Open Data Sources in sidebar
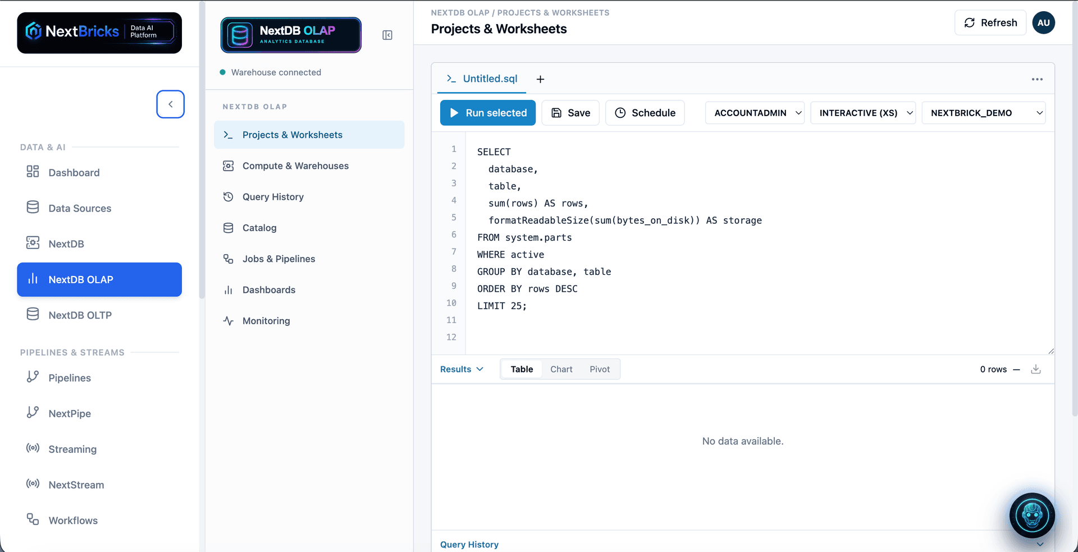This screenshot has width=1078, height=552. pyautogui.click(x=99, y=208)
